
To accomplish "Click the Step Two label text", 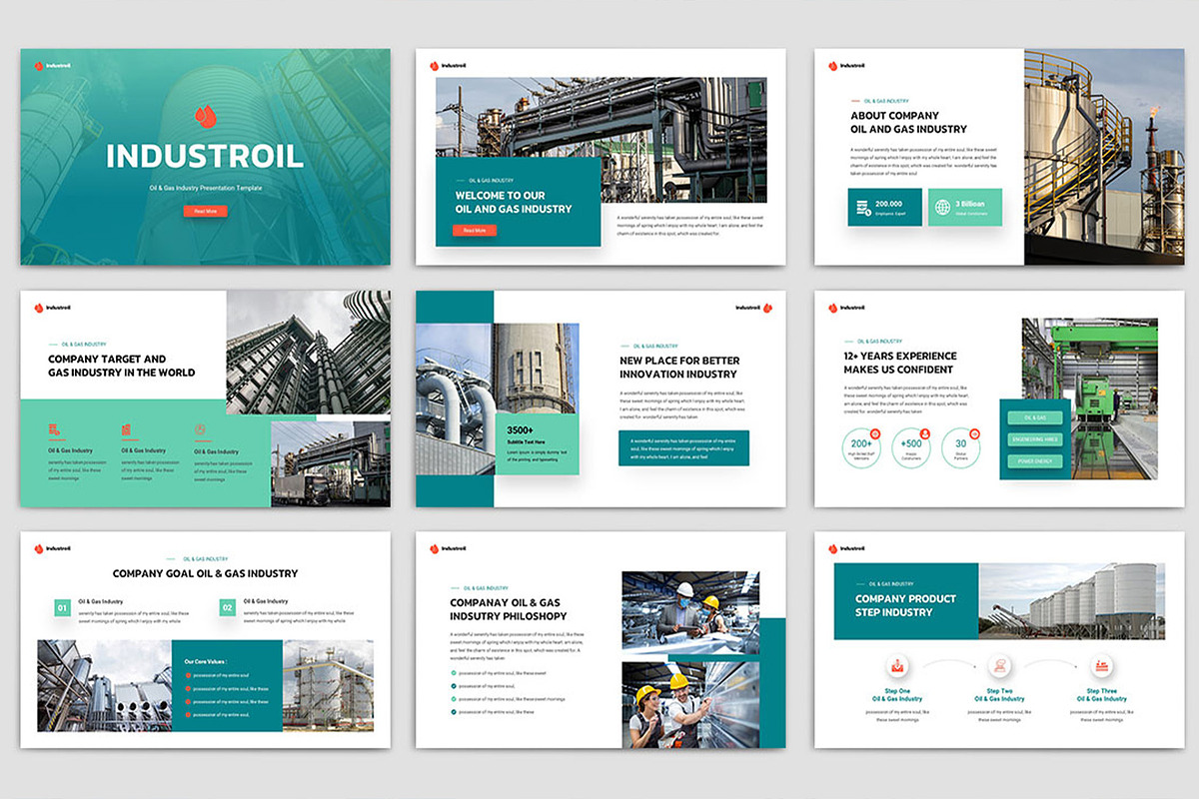I will point(999,691).
